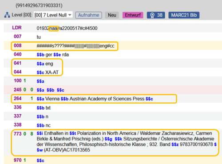Click into the 008 field row
The height and width of the screenshot is (164, 222).
(113, 46)
